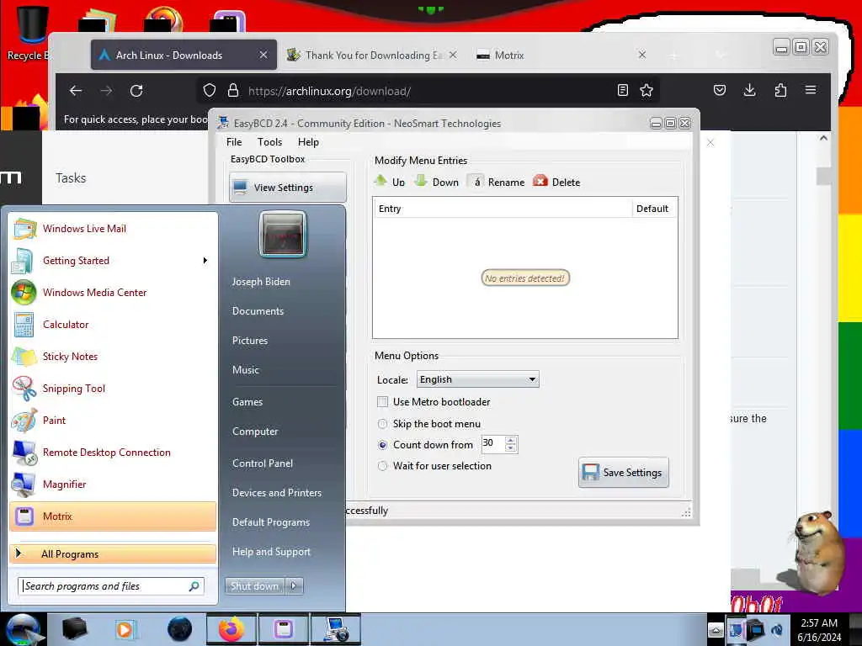862x646 pixels.
Task: Click Firefox reload button
Action: [x=136, y=91]
